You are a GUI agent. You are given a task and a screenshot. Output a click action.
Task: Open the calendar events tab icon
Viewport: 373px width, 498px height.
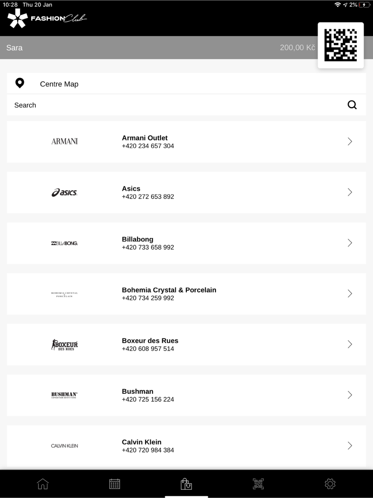115,484
